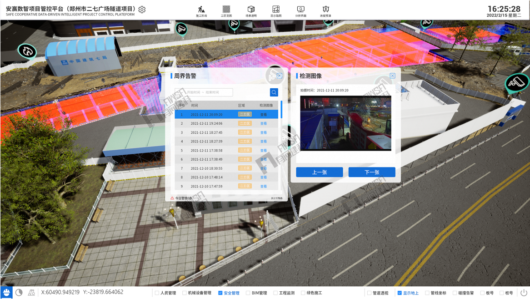
Task: Click the detection image thumbnail
Action: tap(345, 123)
